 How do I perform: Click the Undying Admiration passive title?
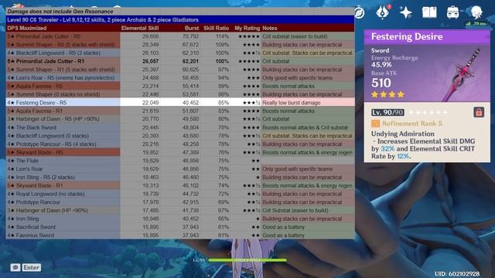pyautogui.click(x=403, y=134)
